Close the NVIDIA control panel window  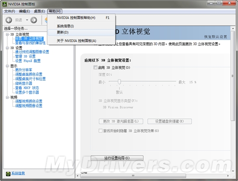pyautogui.click(x=229, y=3)
